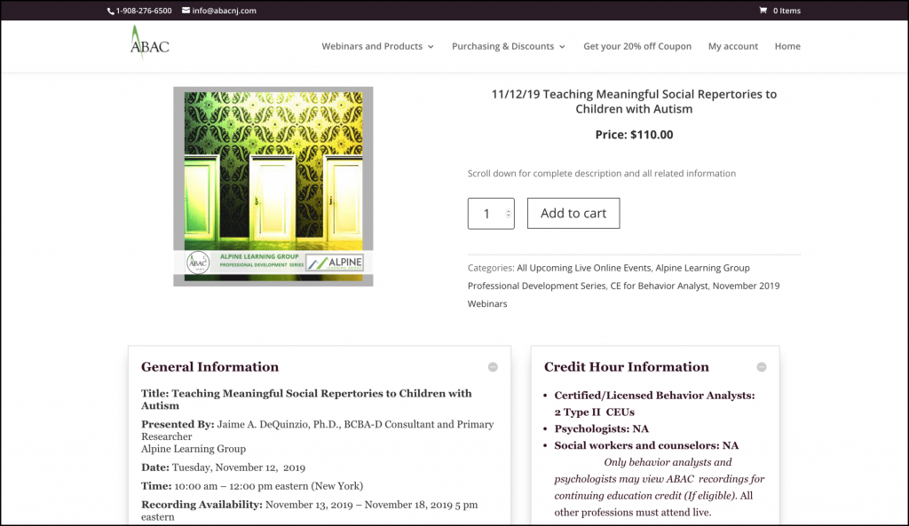This screenshot has height=526, width=909.
Task: Click the webinar product image
Action: point(273,186)
